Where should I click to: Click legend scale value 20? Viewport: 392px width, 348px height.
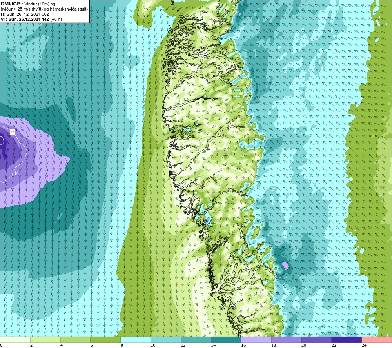[x=304, y=345]
